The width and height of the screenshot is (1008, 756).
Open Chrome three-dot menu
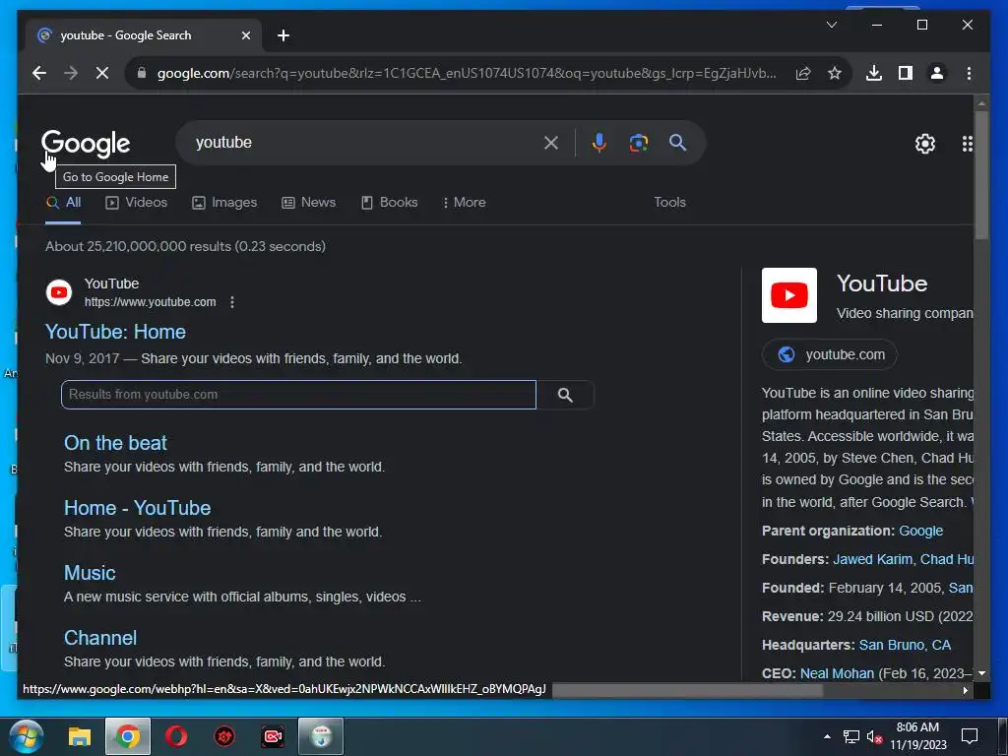tap(969, 73)
